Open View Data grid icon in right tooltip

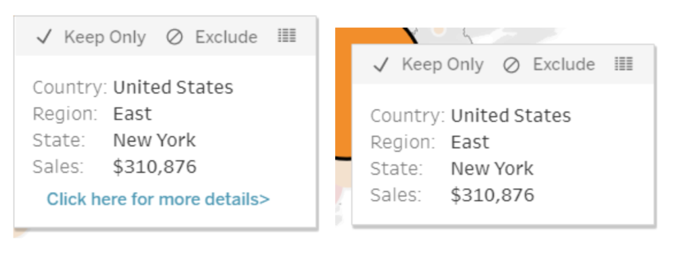624,64
